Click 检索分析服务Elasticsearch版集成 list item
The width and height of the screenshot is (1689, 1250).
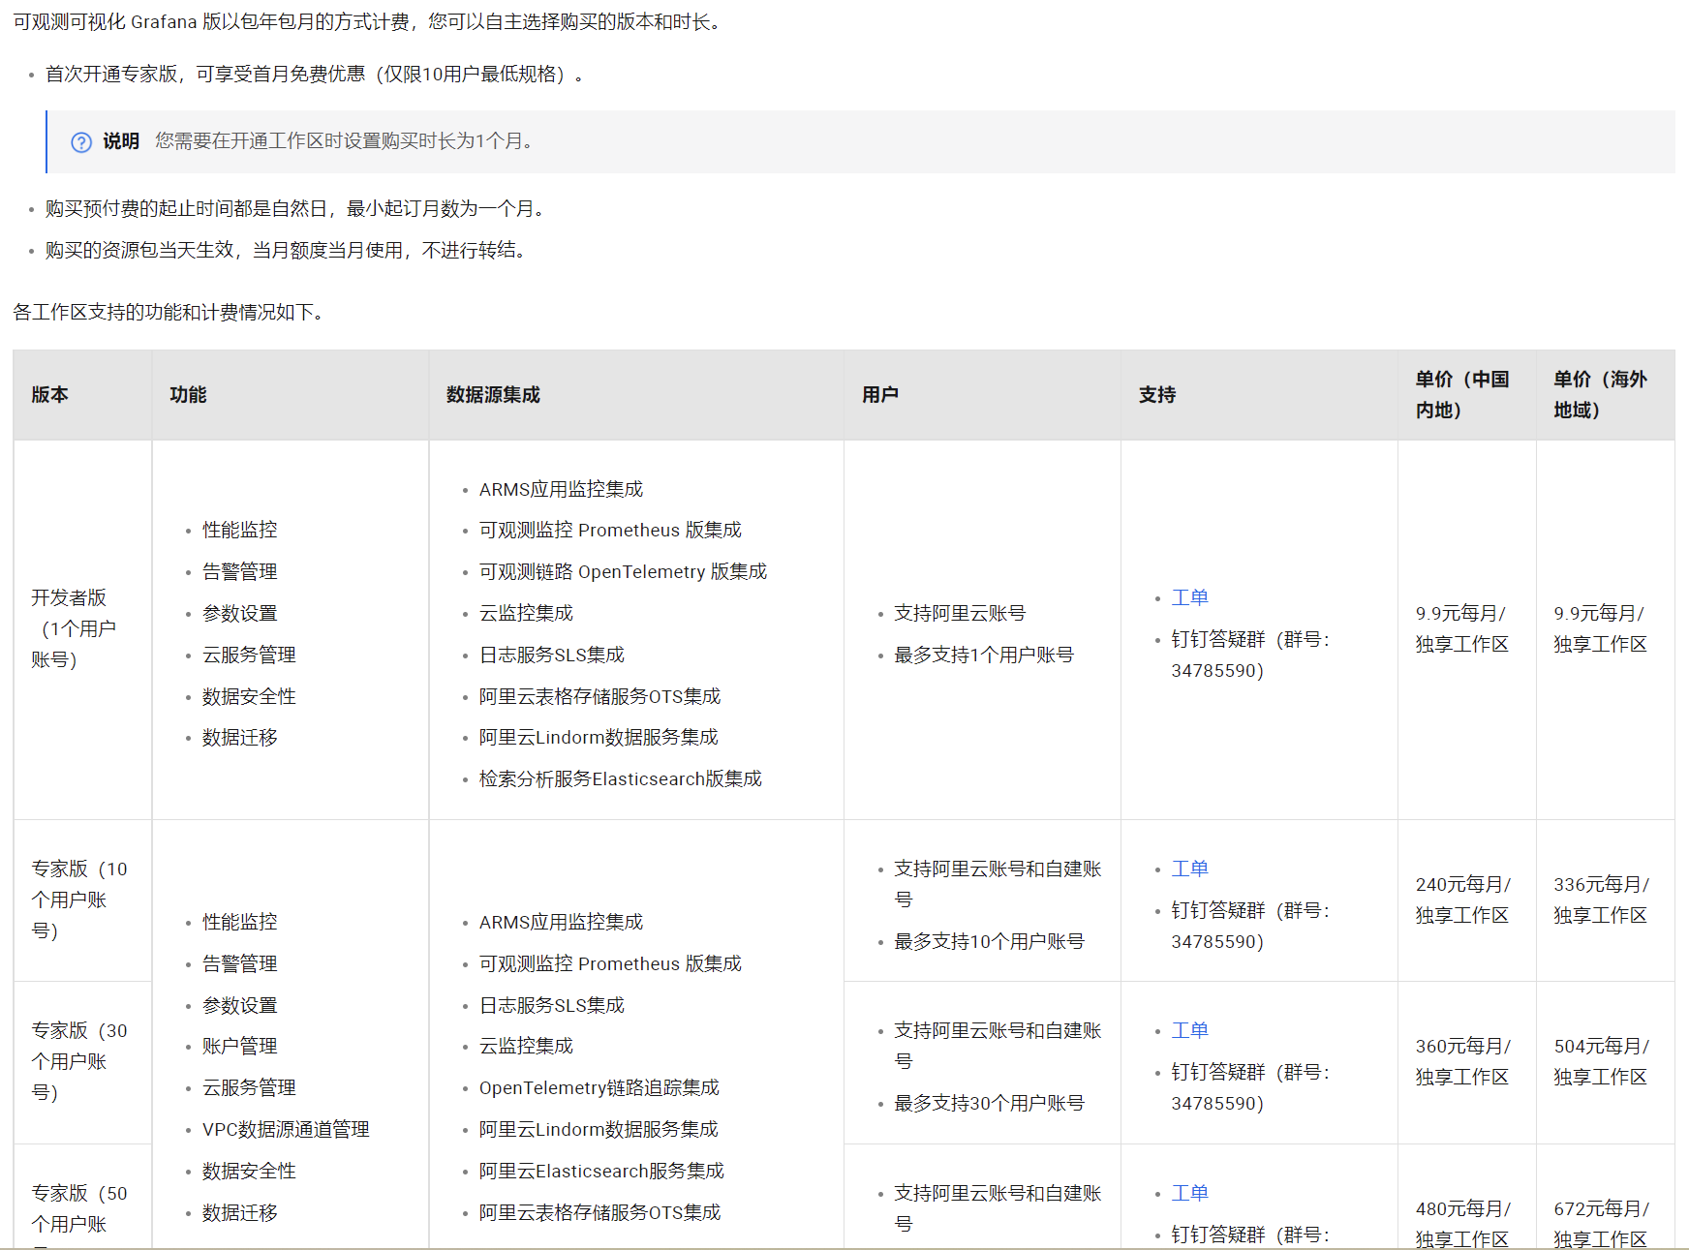(620, 779)
